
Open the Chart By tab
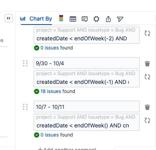point(36,19)
